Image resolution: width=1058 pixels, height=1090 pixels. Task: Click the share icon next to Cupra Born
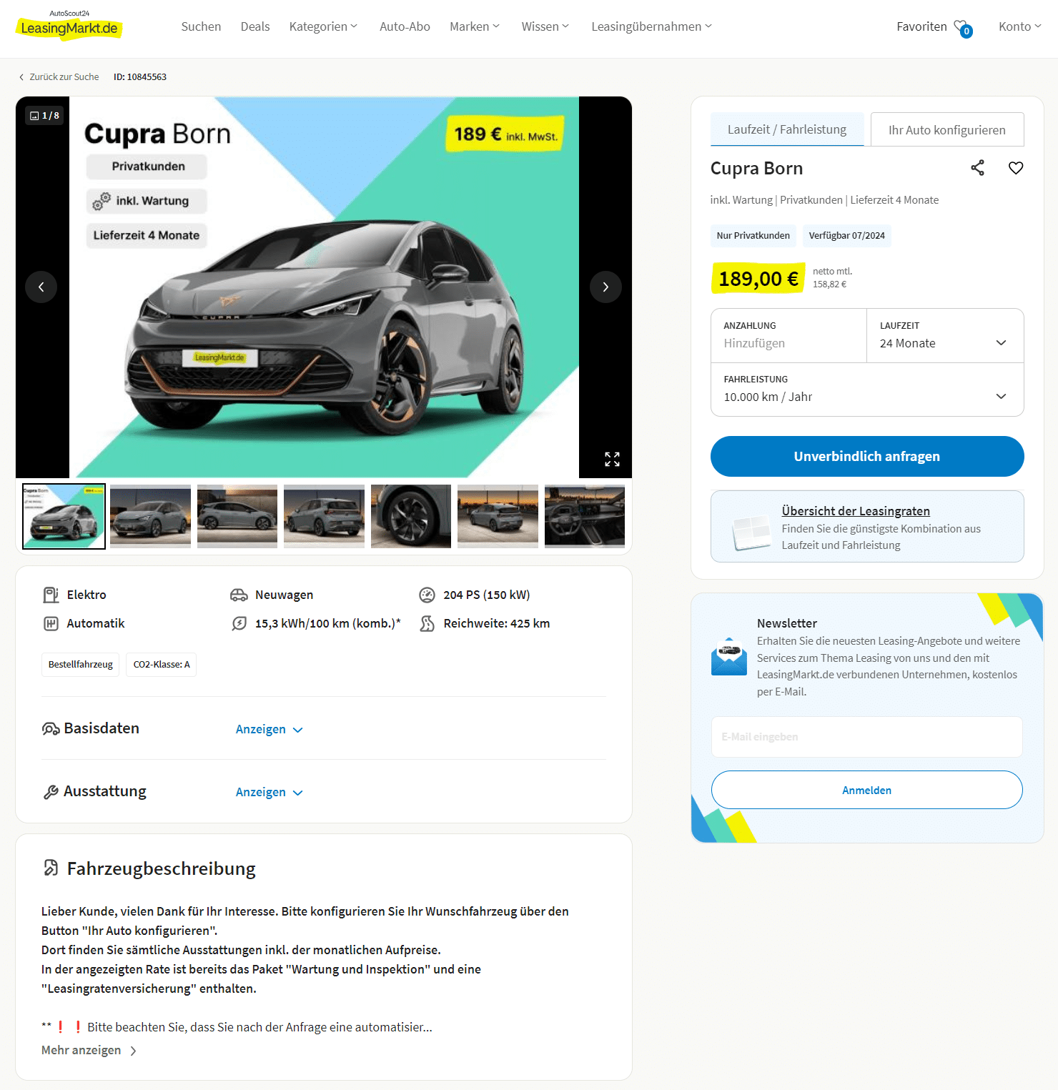(977, 168)
